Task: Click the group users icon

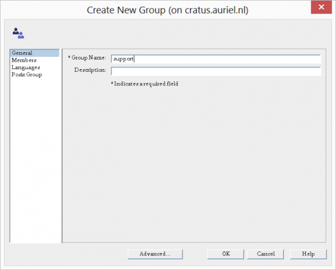Action: click(18, 33)
